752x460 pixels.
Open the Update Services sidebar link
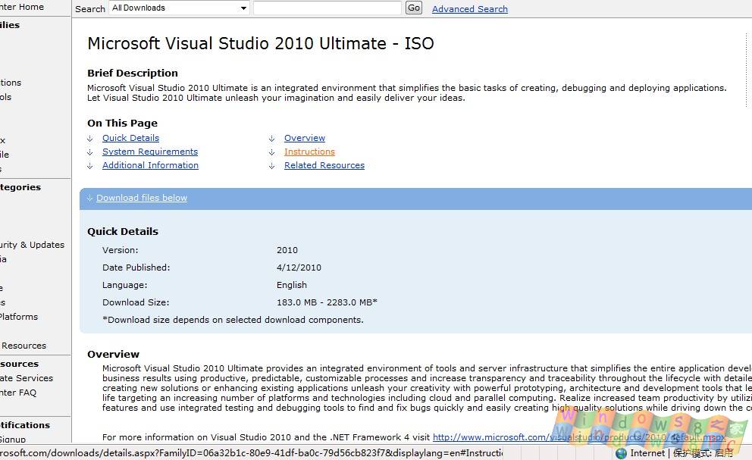coord(27,378)
